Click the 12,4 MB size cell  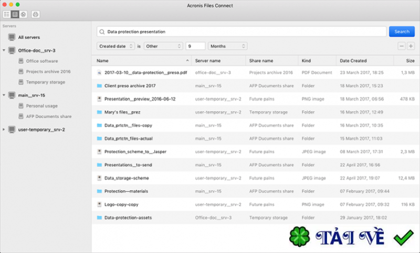(406, 178)
